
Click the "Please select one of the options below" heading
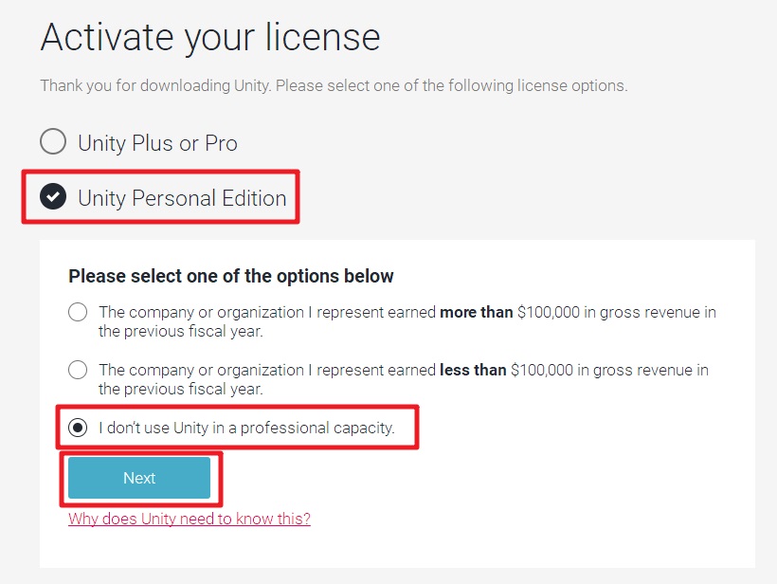(x=231, y=276)
